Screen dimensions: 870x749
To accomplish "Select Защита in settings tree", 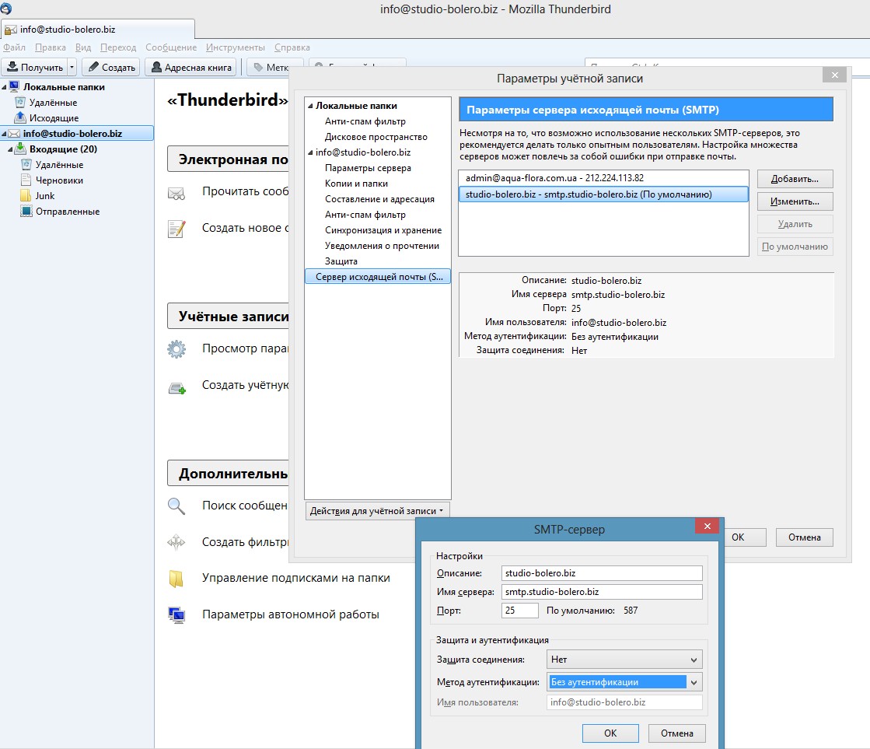I will [x=341, y=261].
